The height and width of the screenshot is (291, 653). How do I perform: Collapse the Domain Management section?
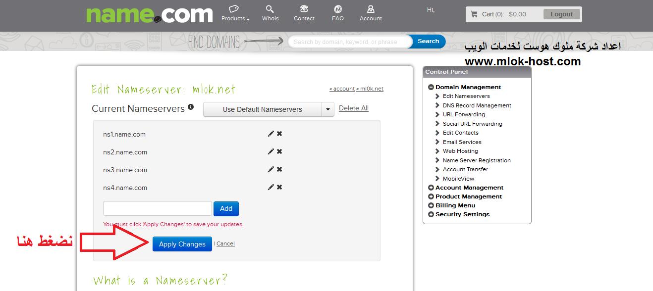click(431, 87)
